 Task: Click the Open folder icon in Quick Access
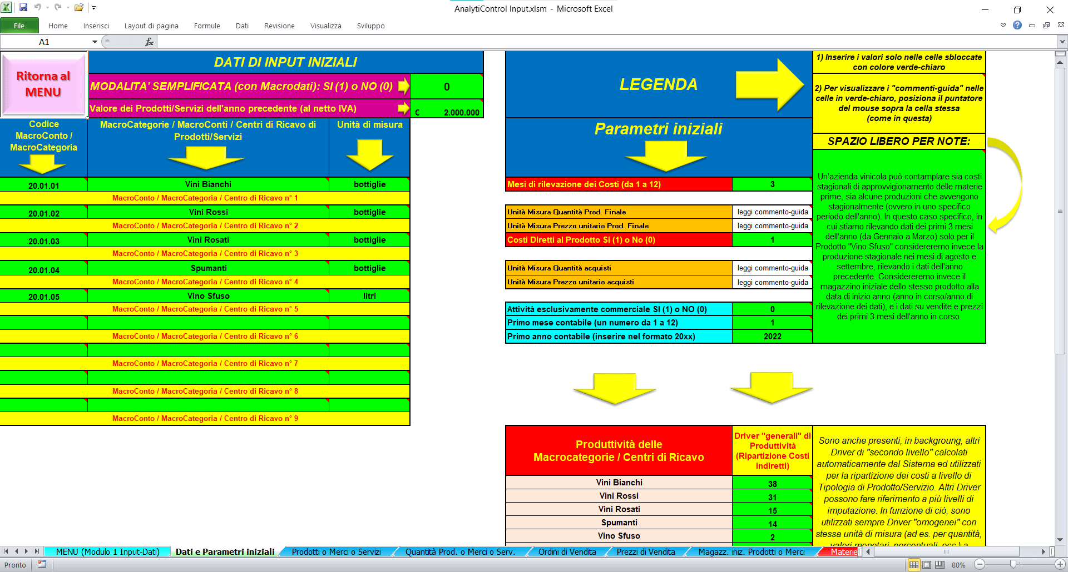pos(79,8)
